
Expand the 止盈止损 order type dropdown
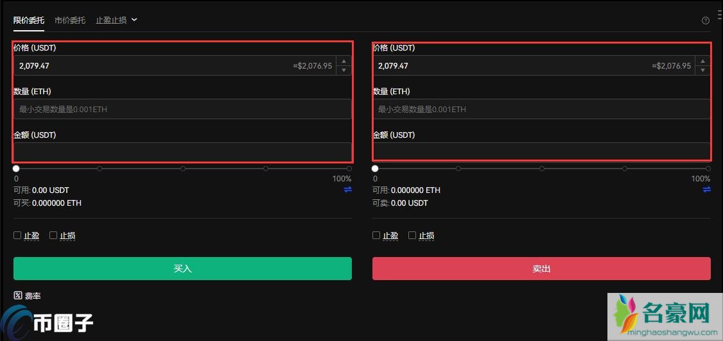click(x=116, y=20)
